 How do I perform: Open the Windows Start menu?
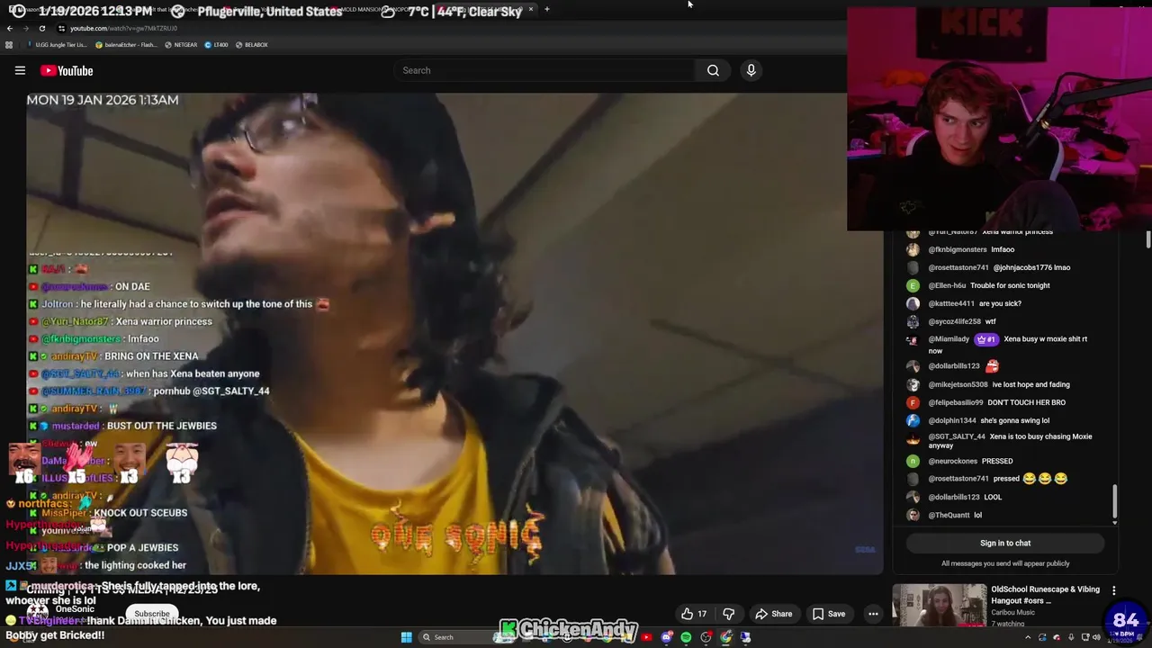pyautogui.click(x=406, y=637)
